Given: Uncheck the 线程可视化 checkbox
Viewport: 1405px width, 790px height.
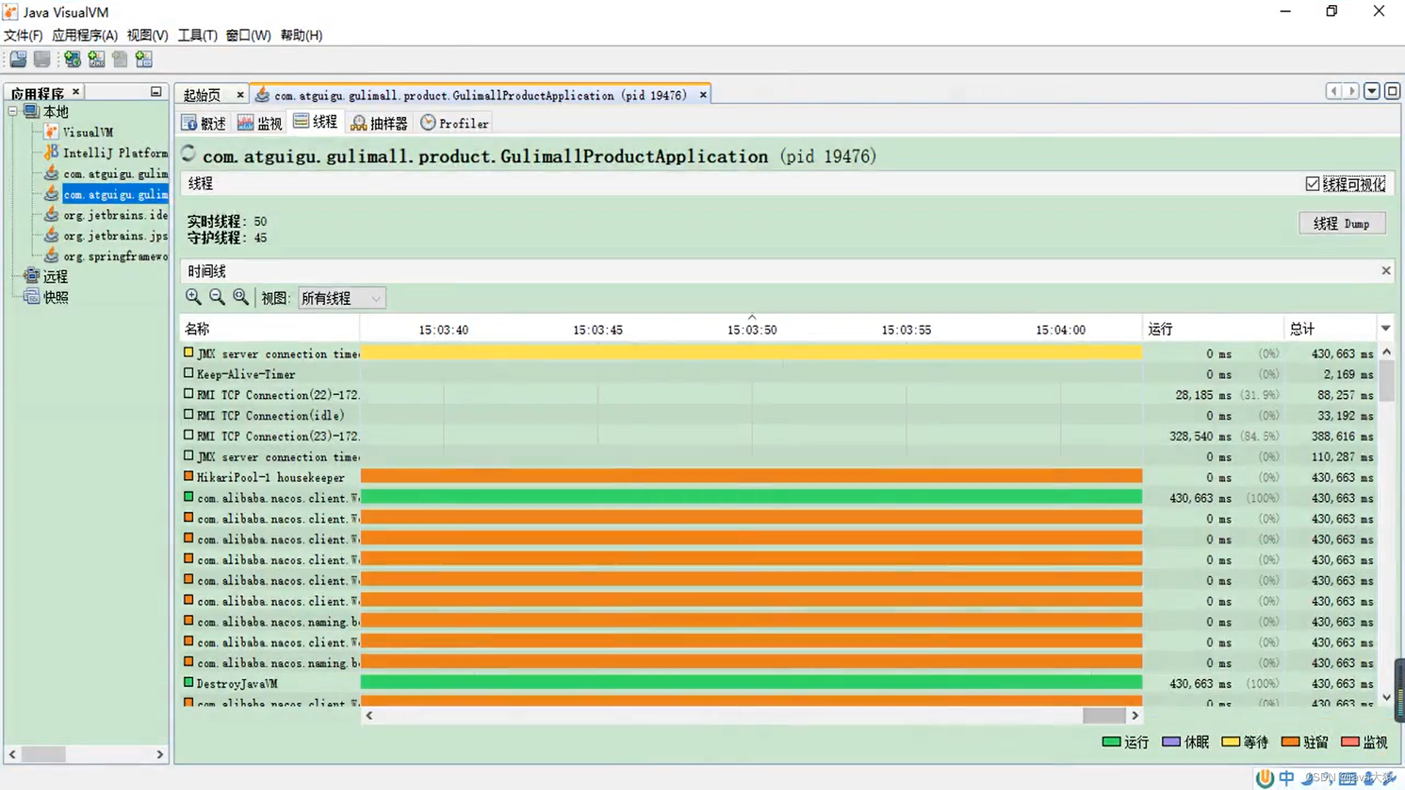Looking at the screenshot, I should click(1312, 184).
